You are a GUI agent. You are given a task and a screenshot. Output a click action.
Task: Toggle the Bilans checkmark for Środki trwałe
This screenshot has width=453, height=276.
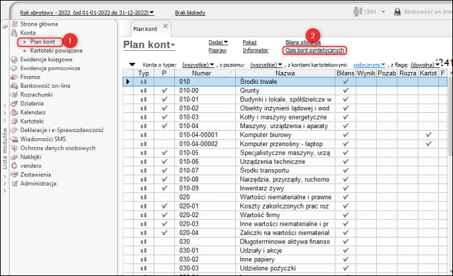point(346,82)
